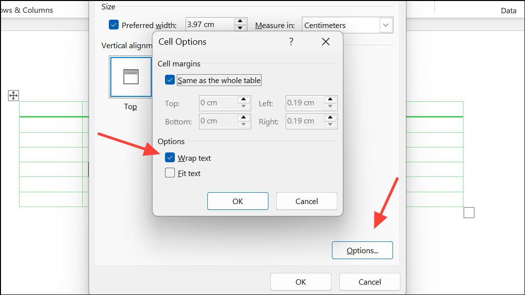
Task: Enable the Fit text option
Action: click(170, 173)
